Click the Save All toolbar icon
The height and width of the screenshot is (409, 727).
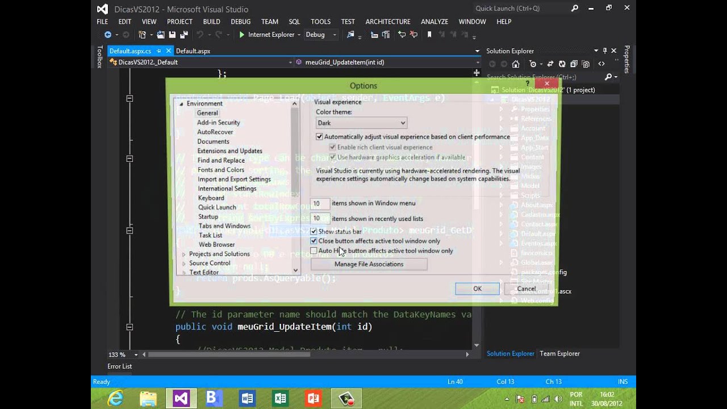(x=183, y=35)
